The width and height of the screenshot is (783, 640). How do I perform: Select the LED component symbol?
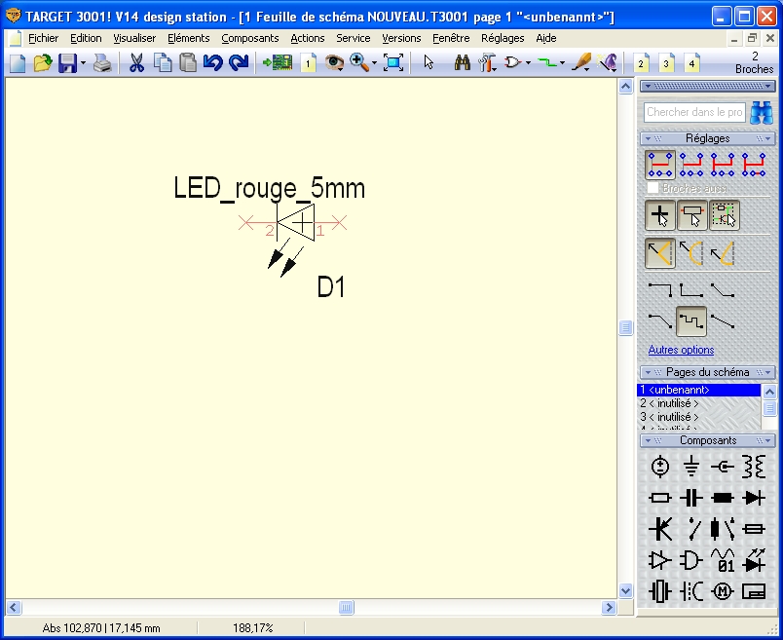(x=753, y=560)
